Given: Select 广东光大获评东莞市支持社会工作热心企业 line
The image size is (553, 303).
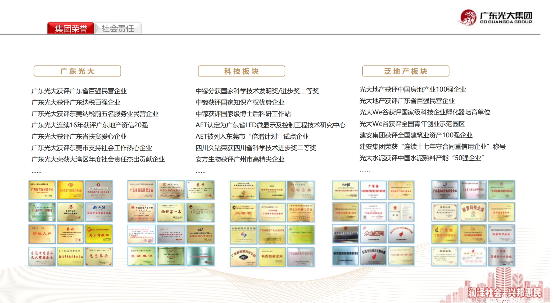Looking at the screenshot, I should pyautogui.click(x=92, y=148).
